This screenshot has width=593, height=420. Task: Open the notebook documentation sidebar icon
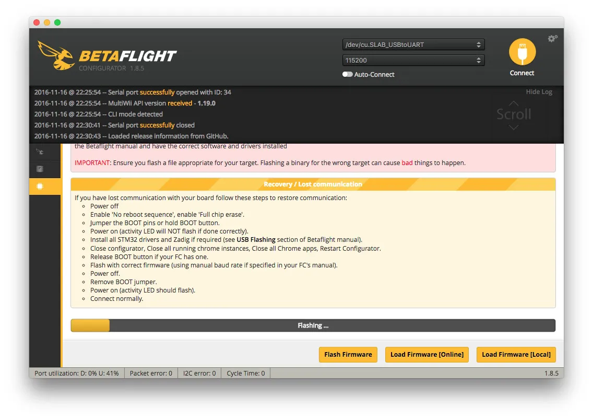click(x=40, y=169)
